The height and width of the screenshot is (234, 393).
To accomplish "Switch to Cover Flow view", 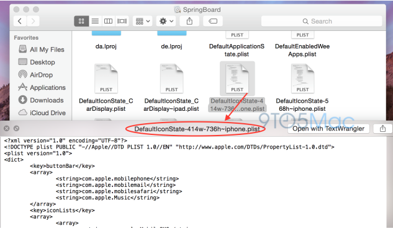I will click(122, 21).
